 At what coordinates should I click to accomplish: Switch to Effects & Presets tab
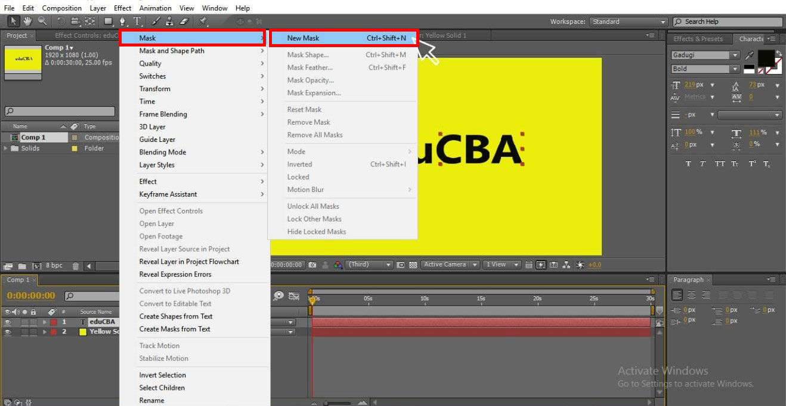pos(698,39)
